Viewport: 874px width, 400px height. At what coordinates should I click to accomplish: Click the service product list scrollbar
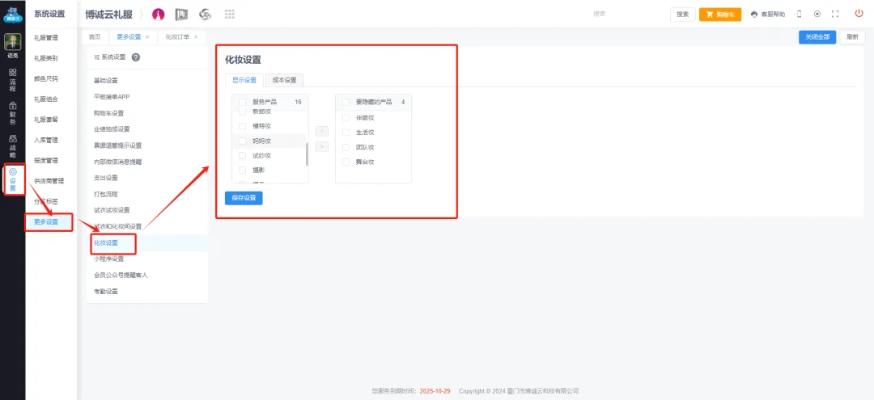tap(307, 154)
